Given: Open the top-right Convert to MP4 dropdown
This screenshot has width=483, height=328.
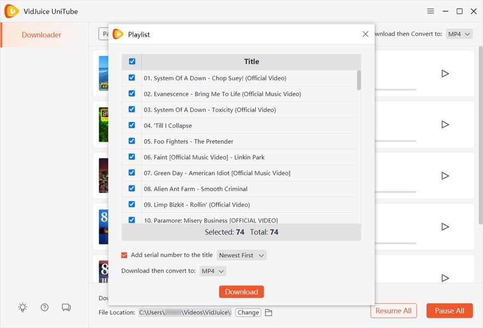Looking at the screenshot, I should [458, 34].
